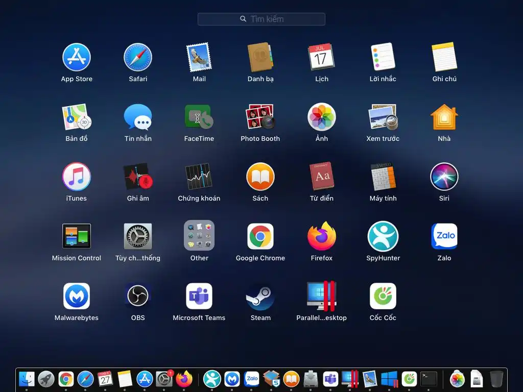Open OBS app
523x392 pixels.
coord(138,296)
